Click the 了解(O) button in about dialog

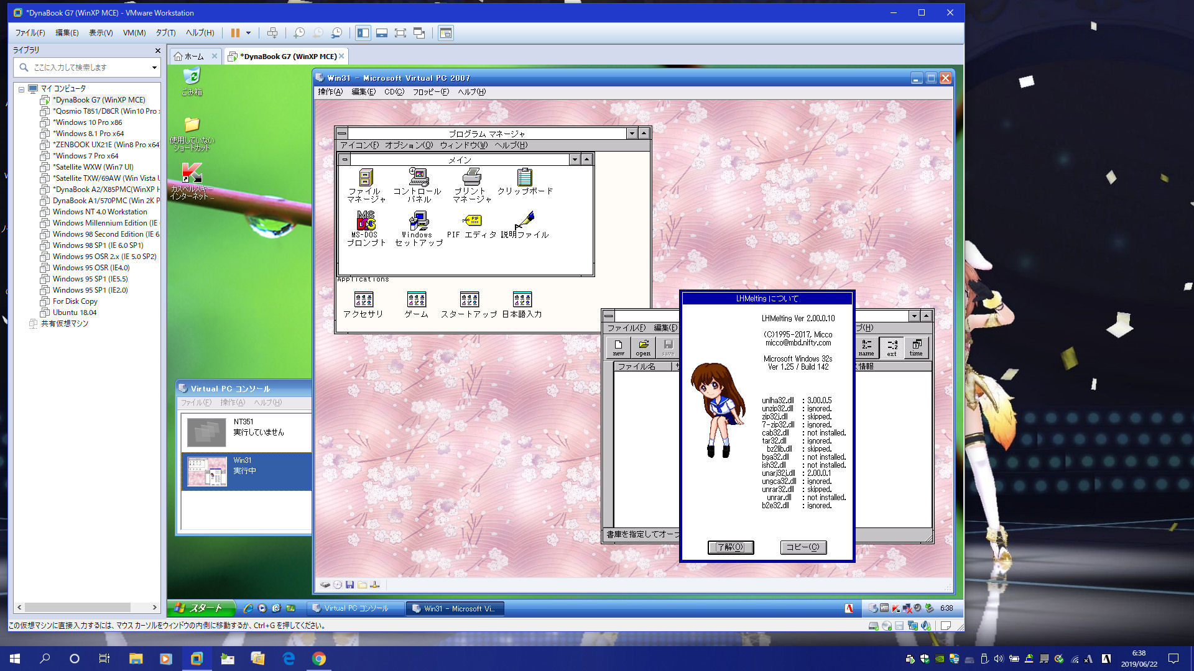tap(731, 547)
